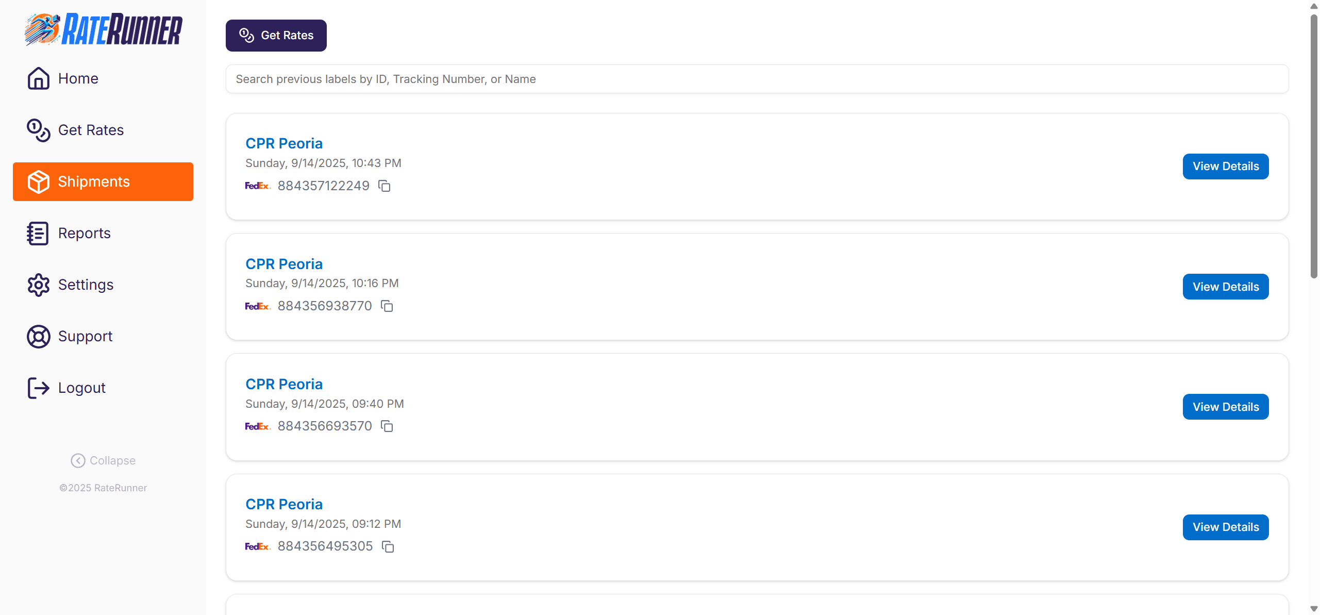Log out via the Logout item
The image size is (1320, 615).
81,388
